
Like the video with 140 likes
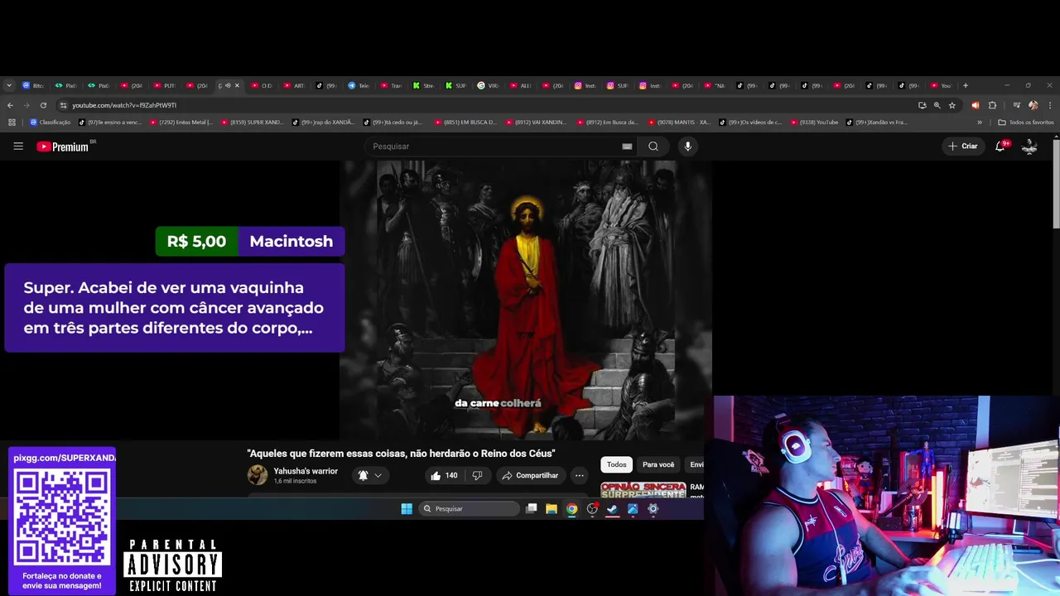(443, 475)
